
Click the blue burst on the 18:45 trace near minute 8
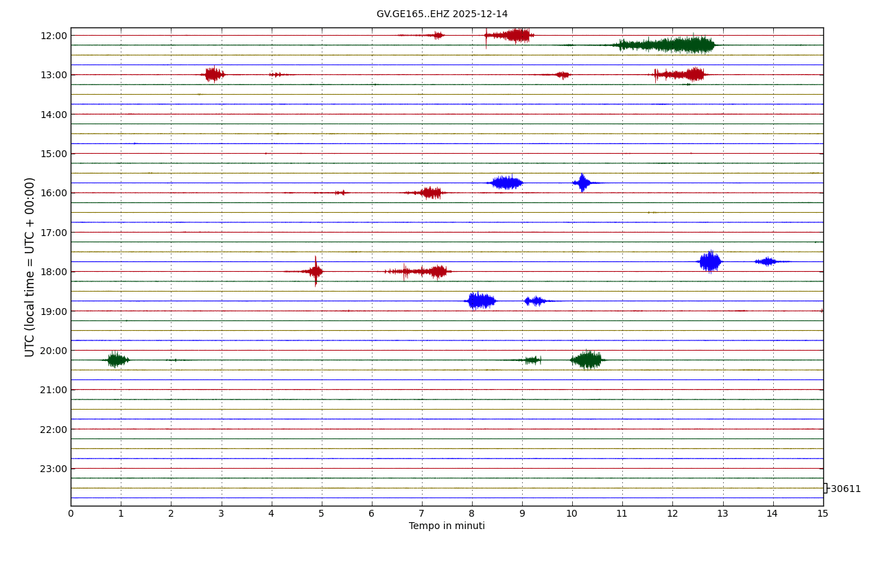(x=480, y=301)
